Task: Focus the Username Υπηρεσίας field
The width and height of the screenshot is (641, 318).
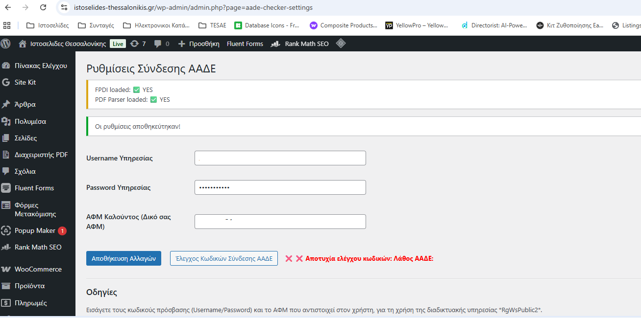Action: (280, 158)
